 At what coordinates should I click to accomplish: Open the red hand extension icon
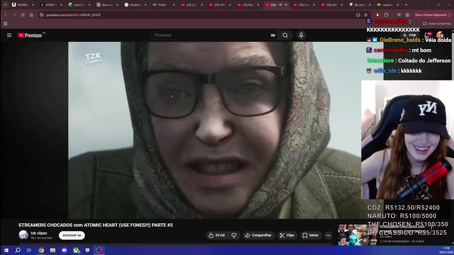pyautogui.click(x=377, y=15)
